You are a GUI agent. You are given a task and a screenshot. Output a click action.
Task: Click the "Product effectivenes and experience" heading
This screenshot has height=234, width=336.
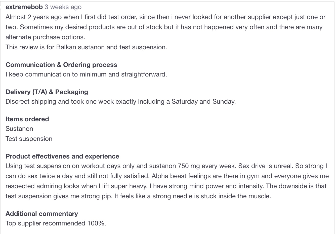62,156
